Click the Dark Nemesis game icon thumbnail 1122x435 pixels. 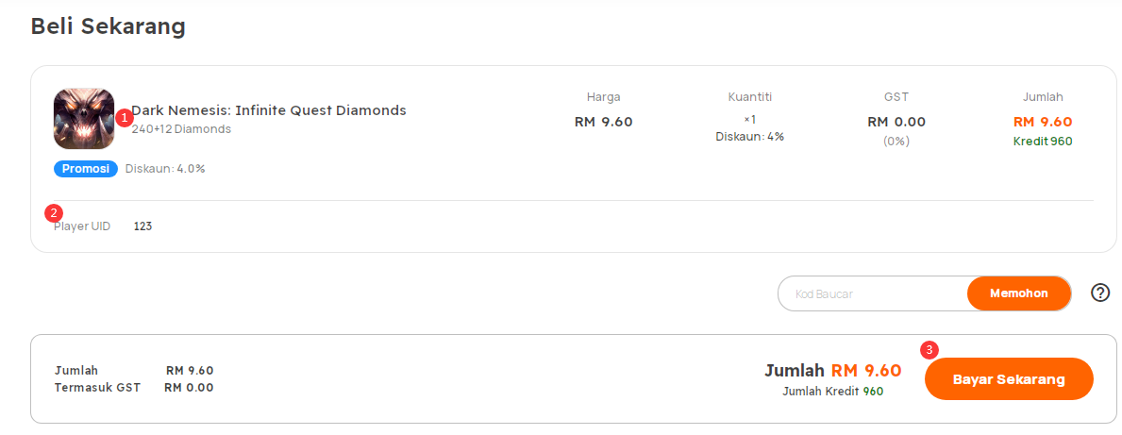click(84, 118)
